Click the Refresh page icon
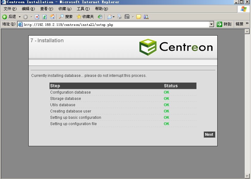Screen dimensions: 251x179 point(44,17)
